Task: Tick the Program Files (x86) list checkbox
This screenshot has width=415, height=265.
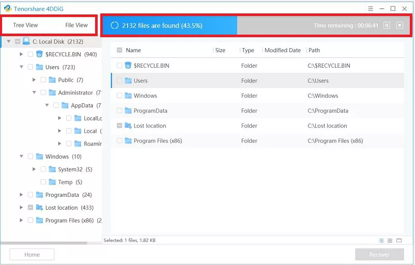Action: [x=120, y=141]
